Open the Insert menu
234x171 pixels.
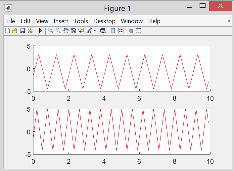(61, 21)
